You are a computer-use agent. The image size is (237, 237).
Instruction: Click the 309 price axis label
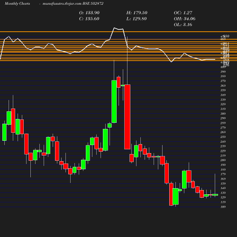223,114
